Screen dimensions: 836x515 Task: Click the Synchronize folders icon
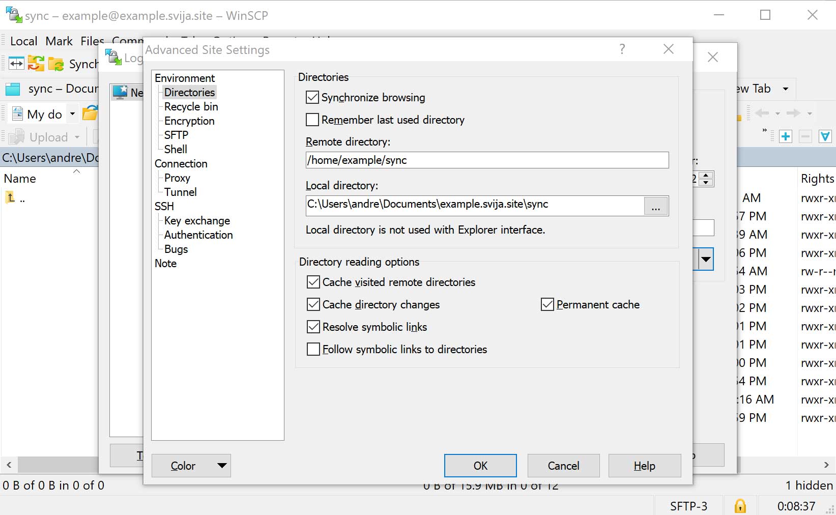pos(36,64)
